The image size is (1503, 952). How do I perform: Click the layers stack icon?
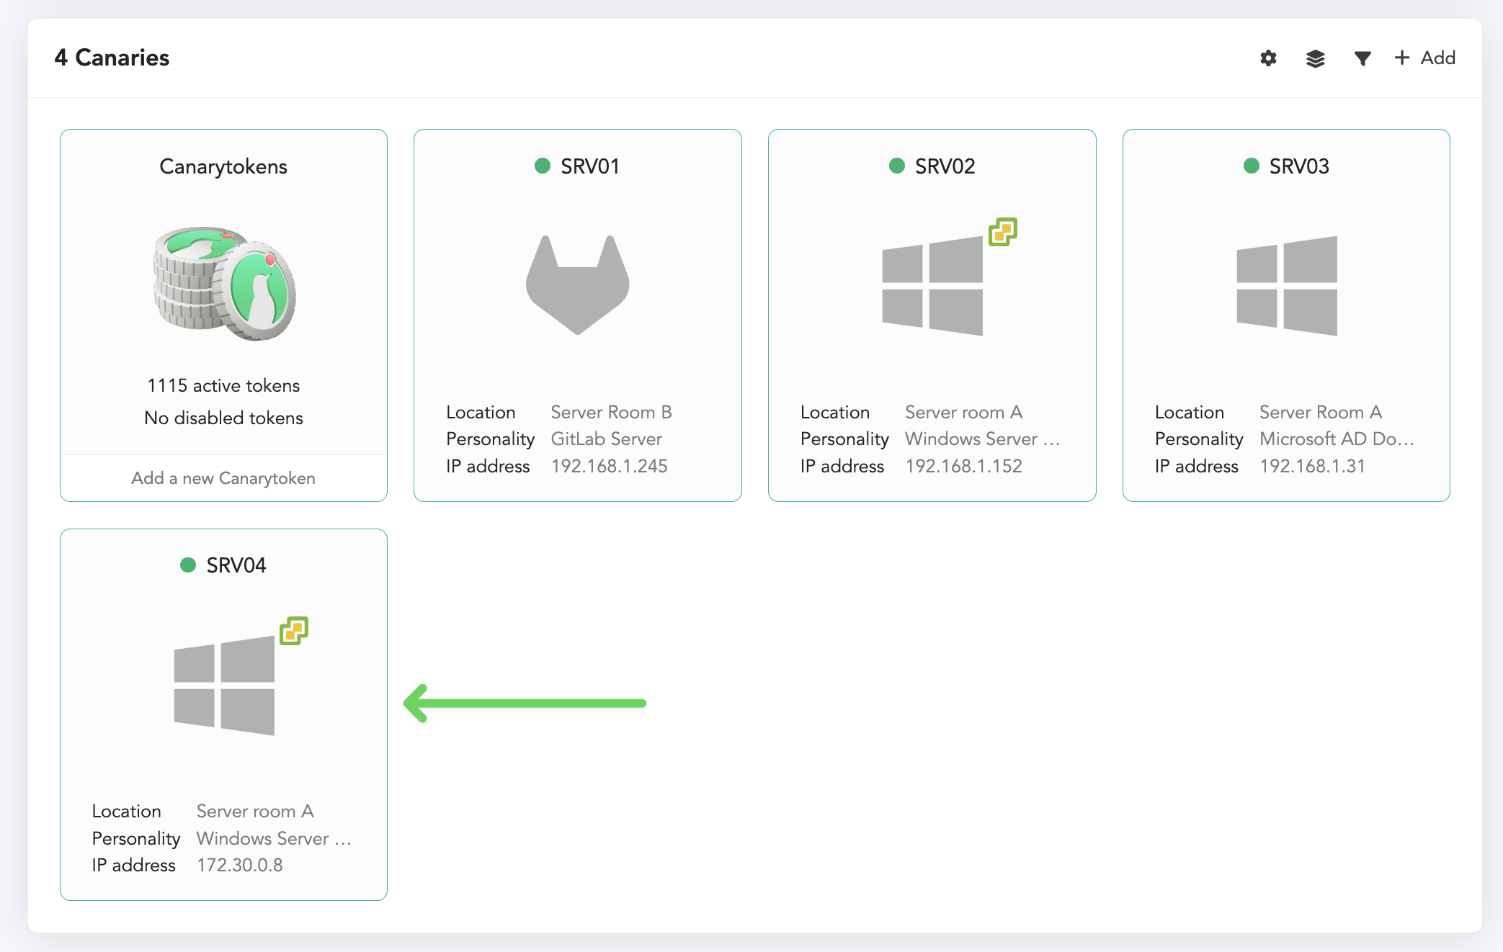point(1315,58)
